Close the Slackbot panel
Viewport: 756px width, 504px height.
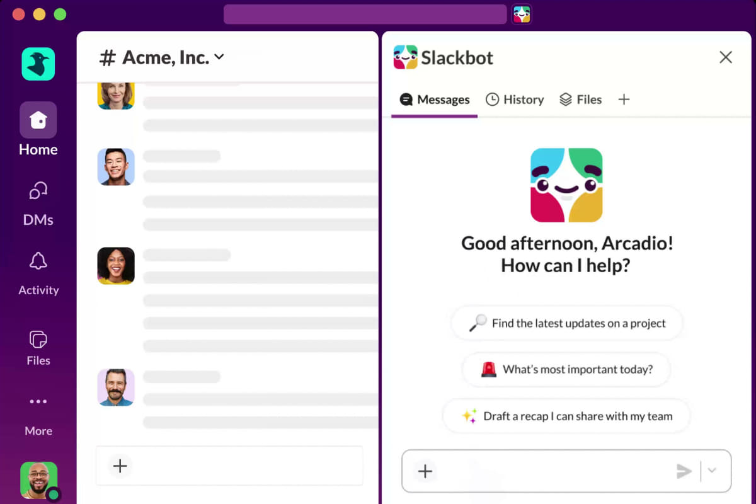click(x=726, y=57)
